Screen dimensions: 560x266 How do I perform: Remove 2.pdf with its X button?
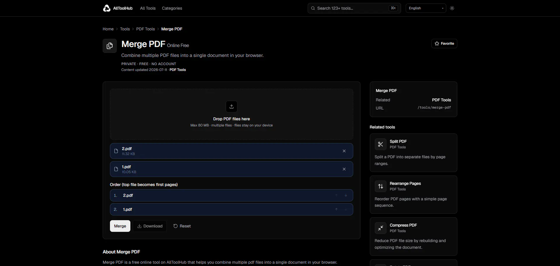click(344, 151)
